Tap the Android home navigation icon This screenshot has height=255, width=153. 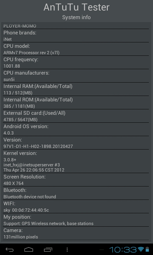tap(29, 249)
